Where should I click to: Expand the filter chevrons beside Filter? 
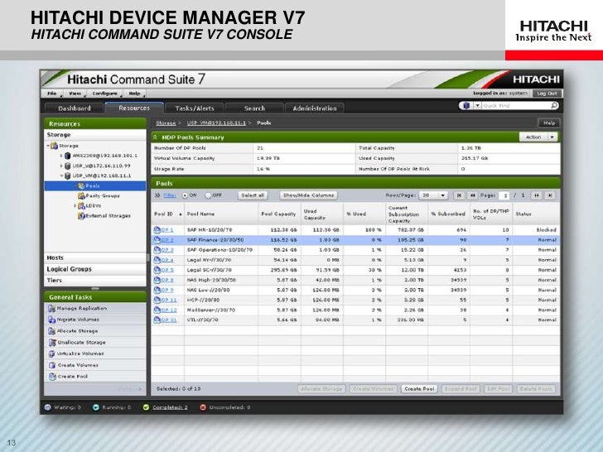(x=157, y=195)
